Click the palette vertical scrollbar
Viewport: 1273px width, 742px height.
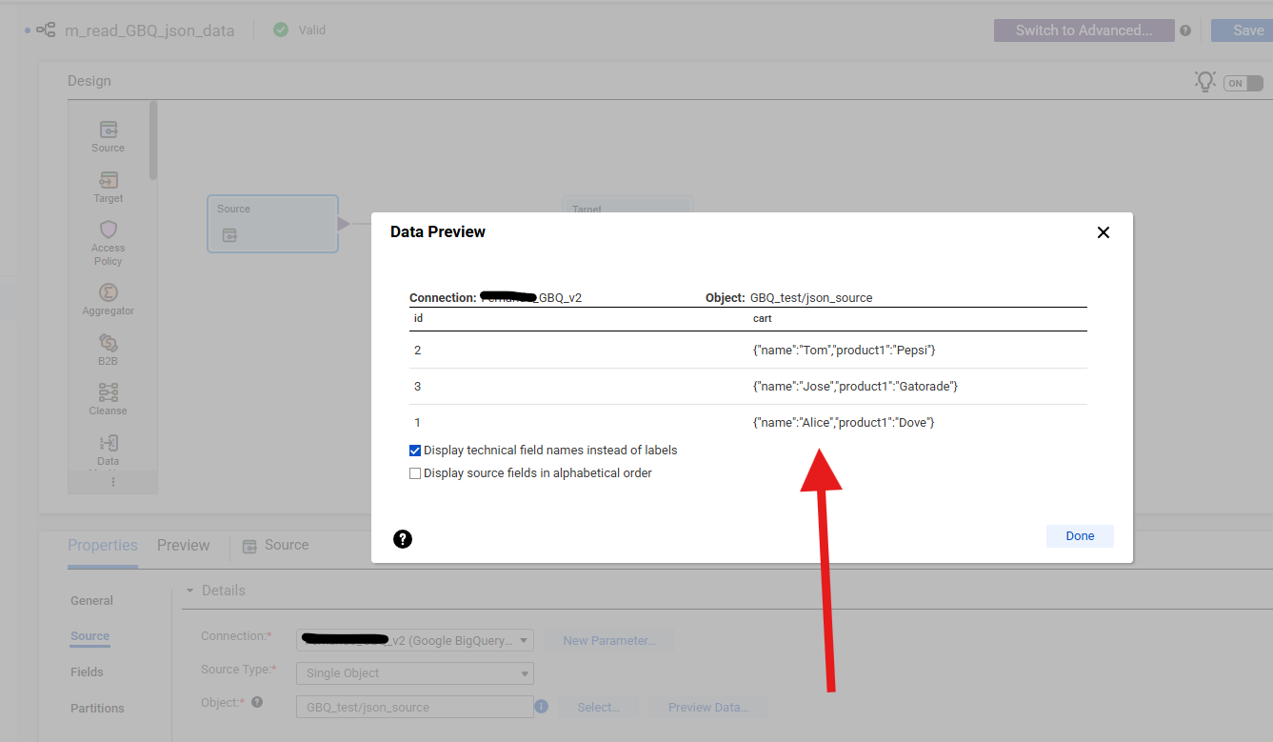153,141
